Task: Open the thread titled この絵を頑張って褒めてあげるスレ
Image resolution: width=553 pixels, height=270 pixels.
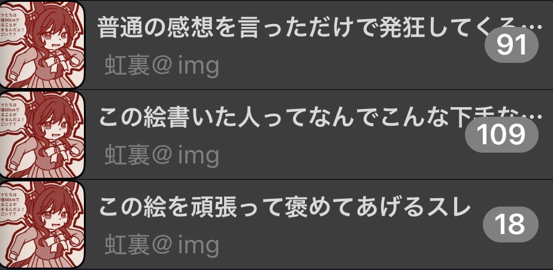Action: point(277,225)
